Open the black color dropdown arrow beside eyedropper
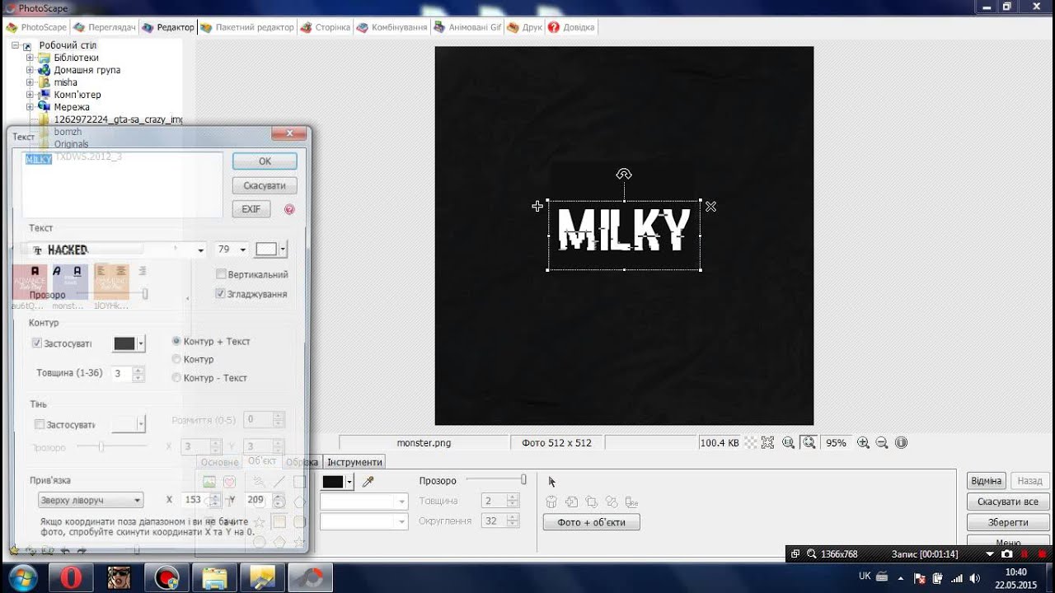 click(x=349, y=482)
